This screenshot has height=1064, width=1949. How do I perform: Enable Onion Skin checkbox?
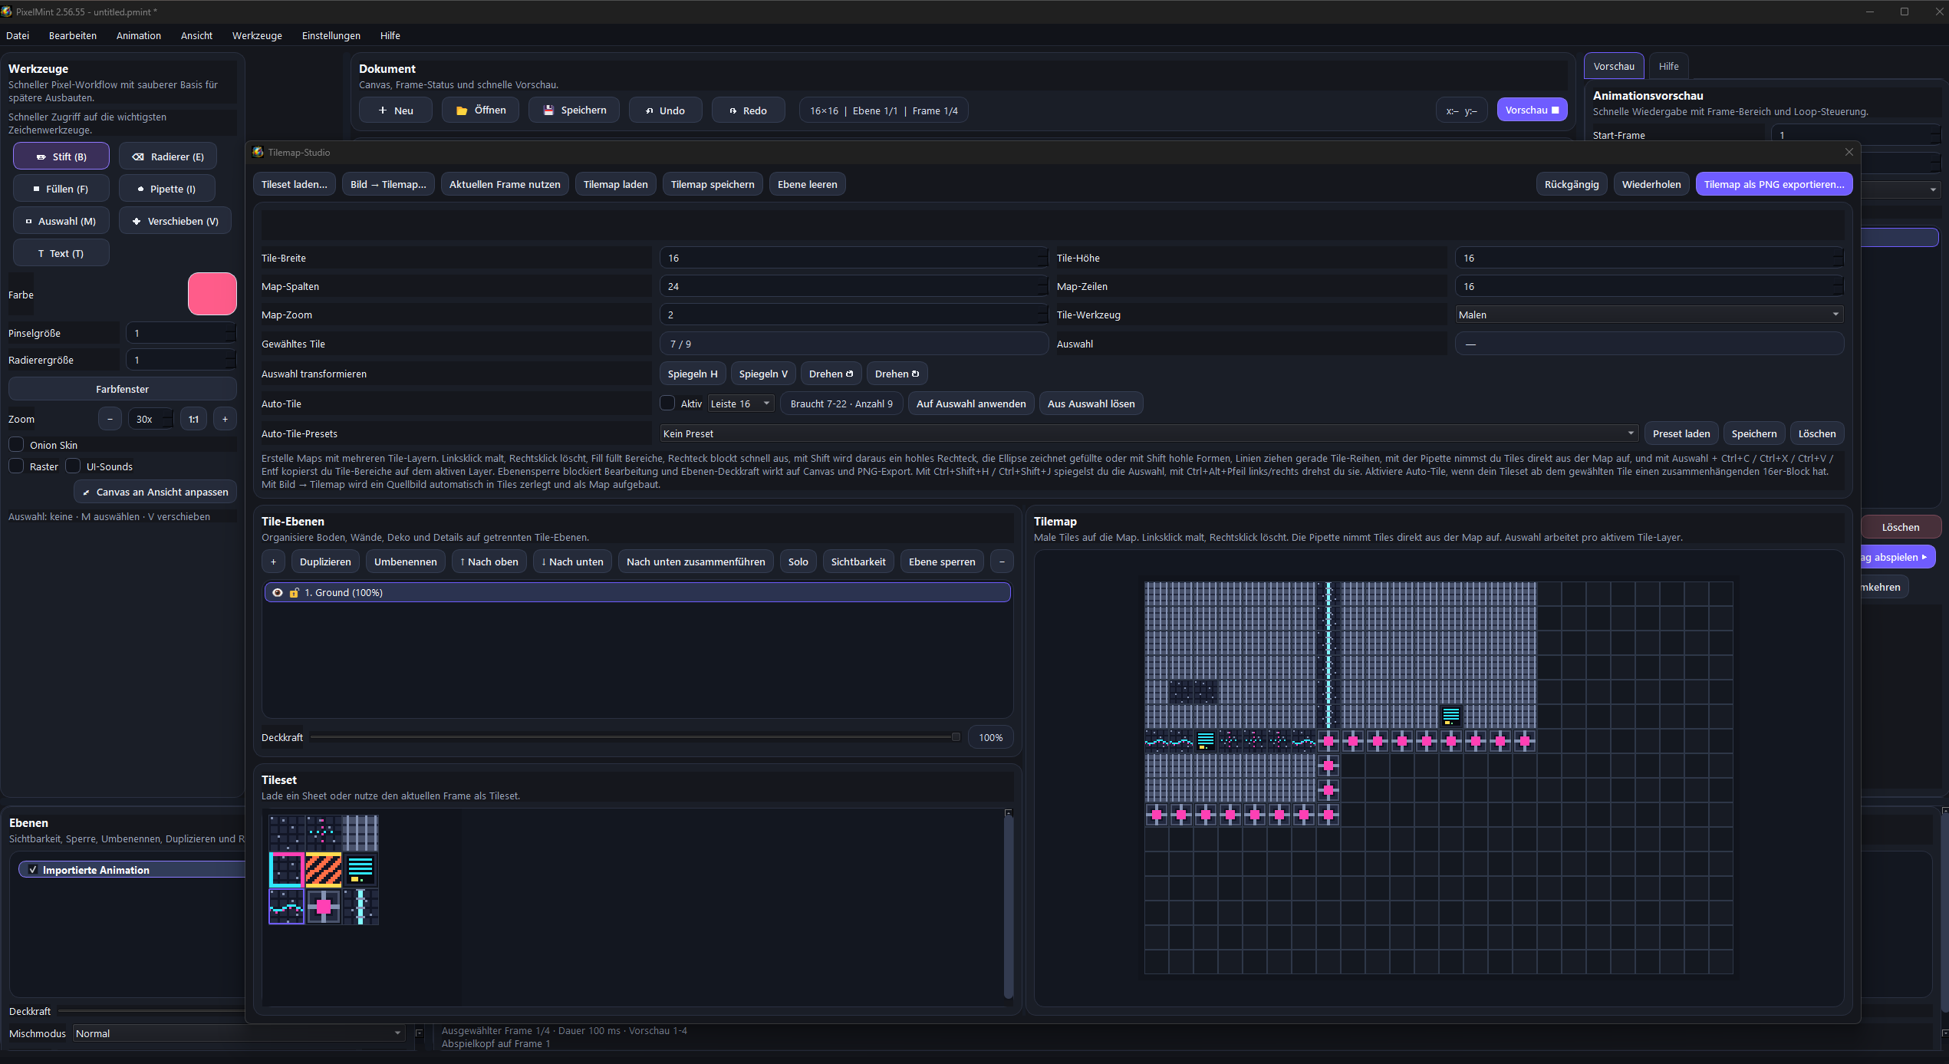[x=16, y=445]
